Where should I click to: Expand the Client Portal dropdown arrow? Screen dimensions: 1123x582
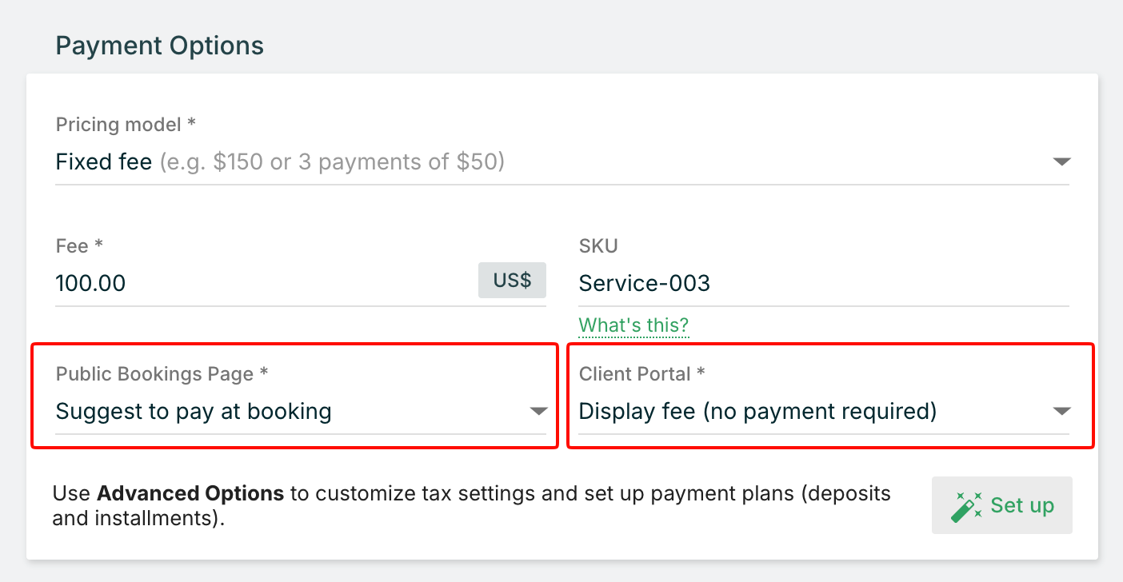1061,412
